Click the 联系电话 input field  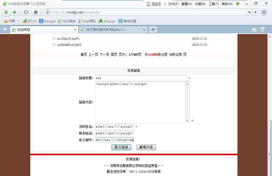click(114, 133)
